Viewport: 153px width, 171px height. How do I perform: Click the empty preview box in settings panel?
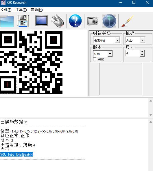[121, 79]
